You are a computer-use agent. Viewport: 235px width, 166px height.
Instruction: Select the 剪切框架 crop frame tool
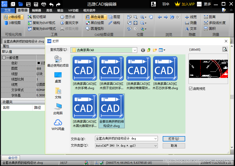[x=37, y=17]
